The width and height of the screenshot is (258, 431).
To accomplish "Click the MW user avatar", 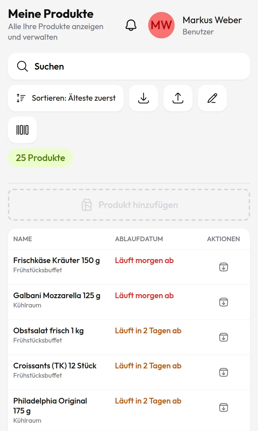I will pos(161,25).
